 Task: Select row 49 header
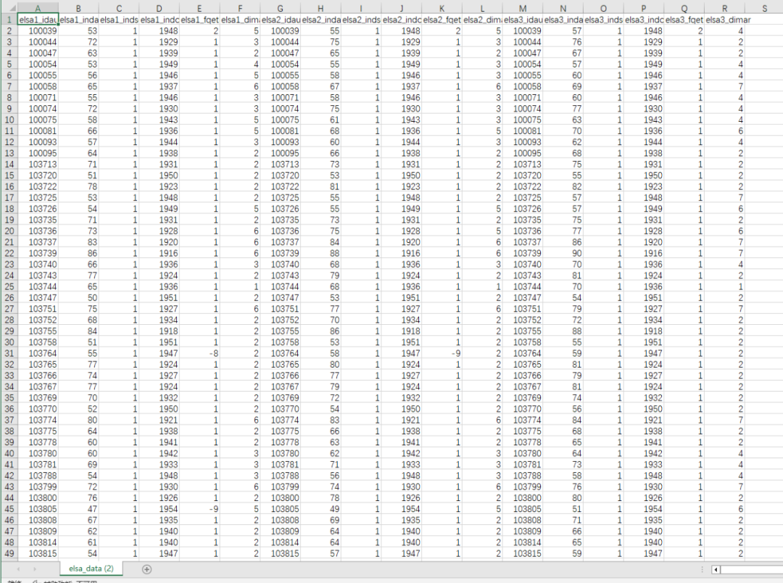click(9, 553)
